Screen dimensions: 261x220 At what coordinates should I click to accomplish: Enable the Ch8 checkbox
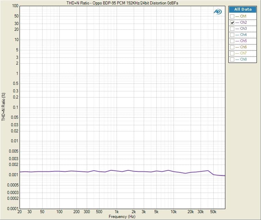pos(232,60)
